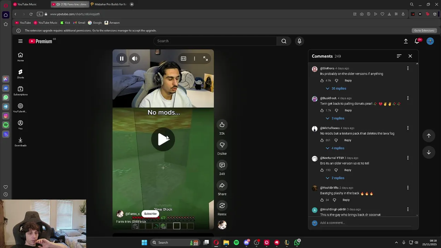This screenshot has height=248, width=441.
Task: Click the search magnifier button
Action: [x=284, y=41]
